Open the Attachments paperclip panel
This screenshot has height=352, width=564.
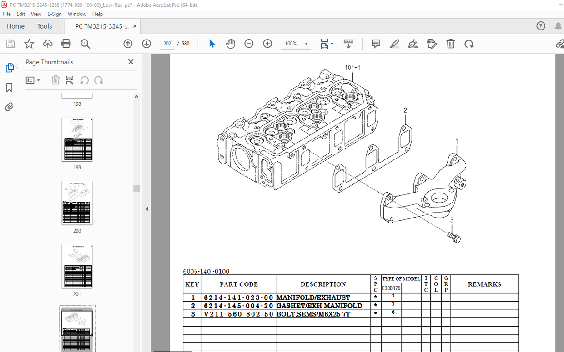[x=10, y=107]
